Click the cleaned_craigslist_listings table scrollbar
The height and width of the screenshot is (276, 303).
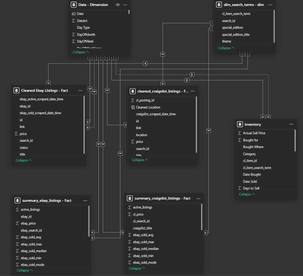click(196, 125)
